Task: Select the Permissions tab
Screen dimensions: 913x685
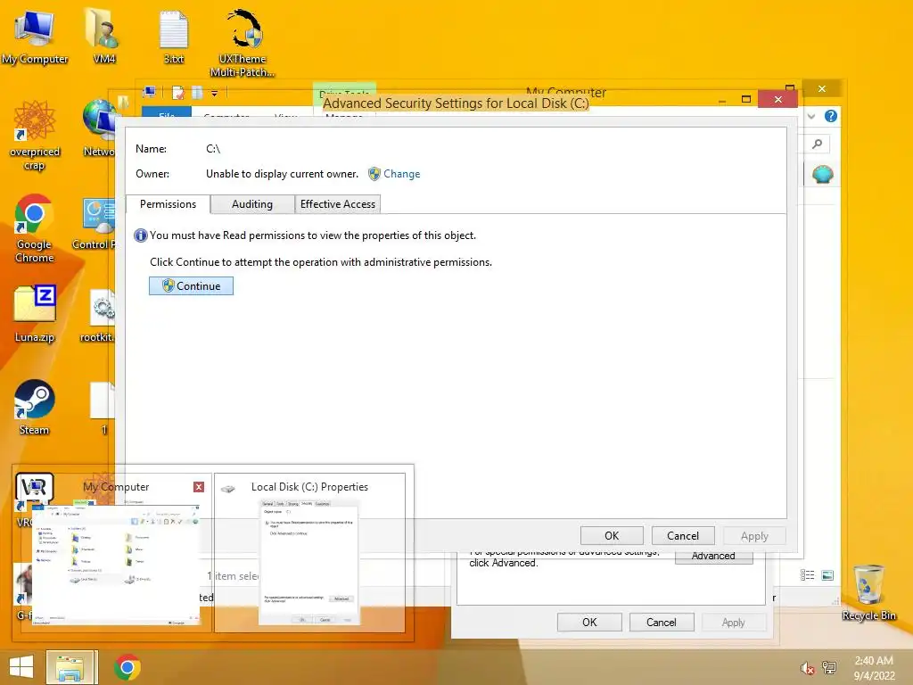Action: click(x=168, y=204)
